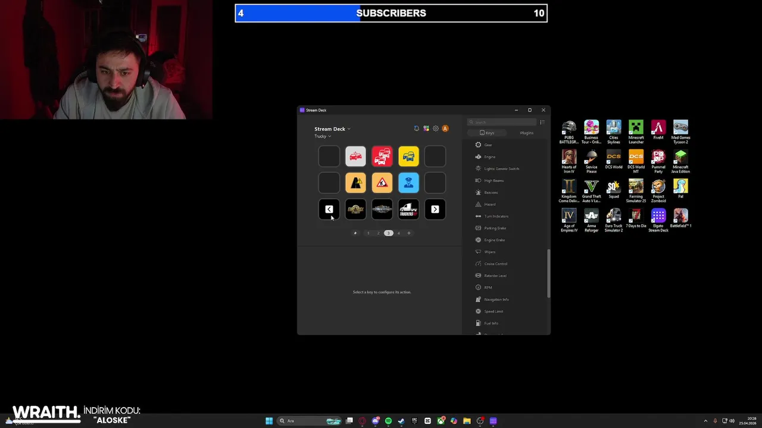Image resolution: width=762 pixels, height=428 pixels.
Task: Open Elgato Stream Deck desktop shortcut
Action: 658,221
